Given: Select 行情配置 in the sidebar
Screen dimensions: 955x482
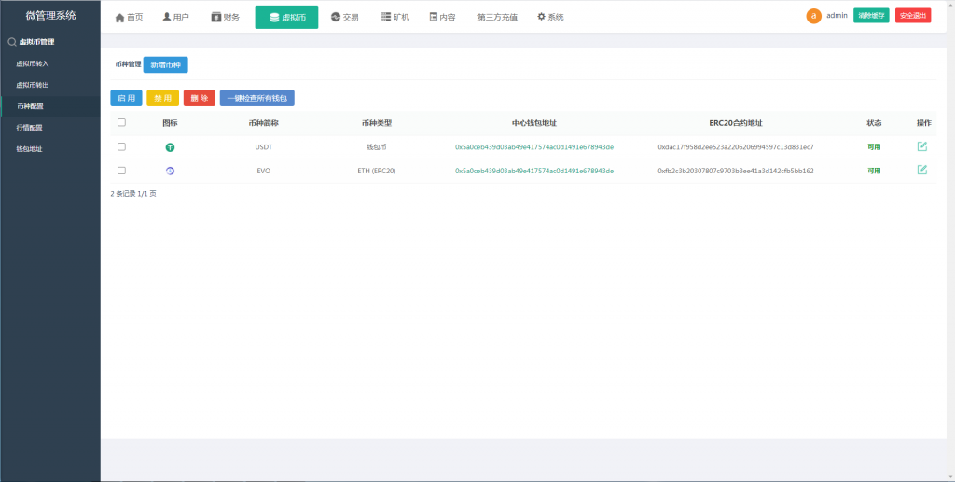Looking at the screenshot, I should (30, 128).
